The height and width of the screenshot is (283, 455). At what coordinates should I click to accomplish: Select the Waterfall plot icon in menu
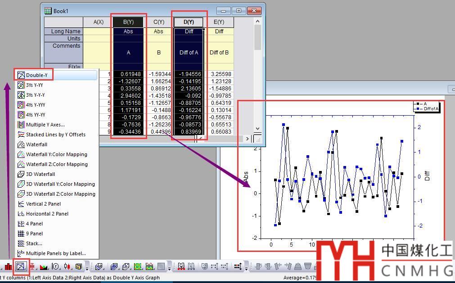click(x=21, y=144)
